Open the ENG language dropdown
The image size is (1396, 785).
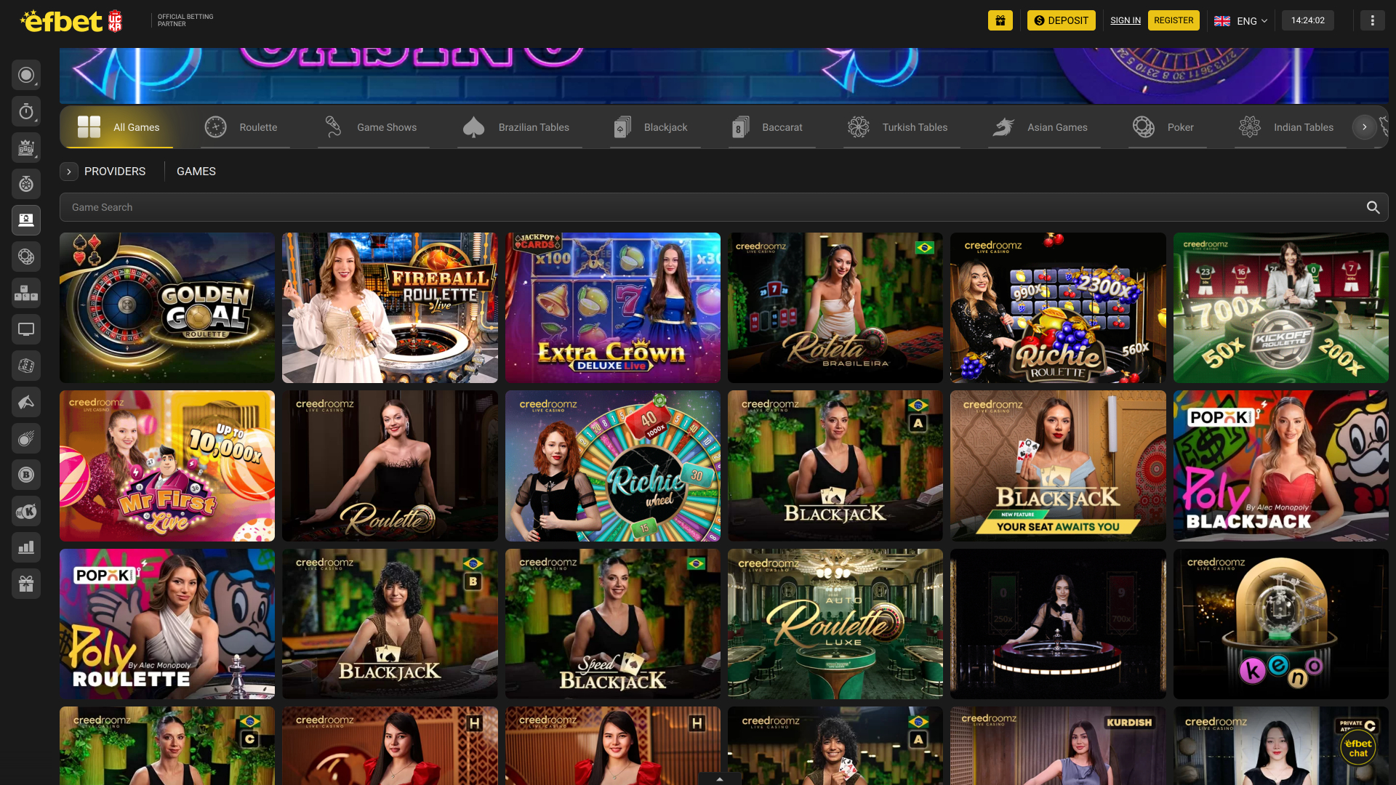click(1241, 20)
